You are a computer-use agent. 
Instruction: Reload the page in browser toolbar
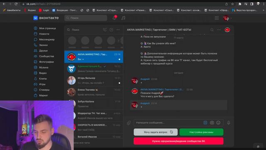16,4
